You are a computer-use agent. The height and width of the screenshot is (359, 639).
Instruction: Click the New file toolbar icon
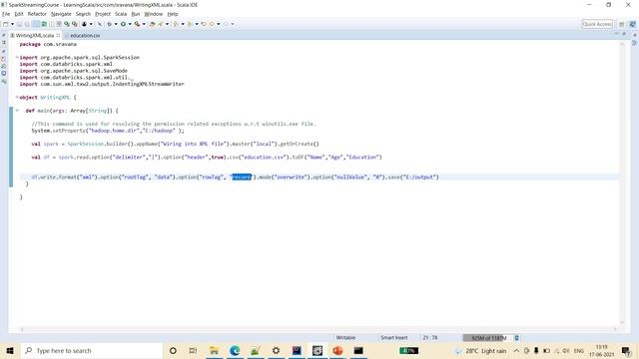click(x=6, y=24)
